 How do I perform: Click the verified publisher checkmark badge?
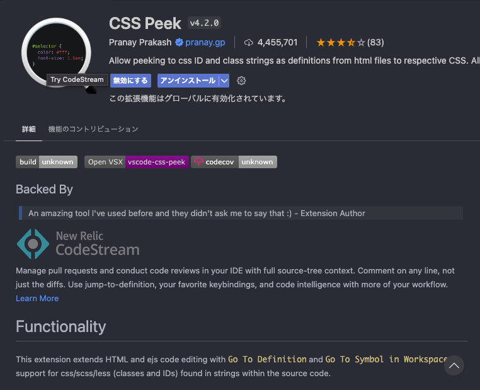[x=179, y=42]
